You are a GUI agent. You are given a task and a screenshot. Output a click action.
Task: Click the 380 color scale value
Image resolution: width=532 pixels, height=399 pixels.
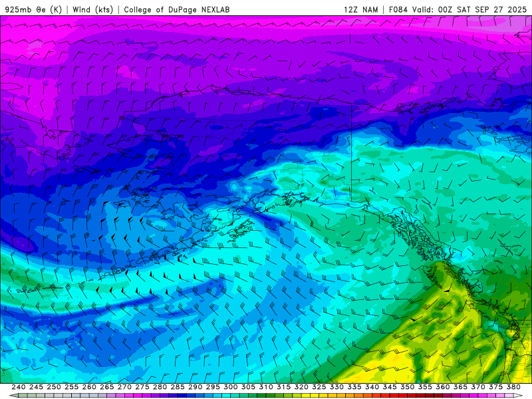pyautogui.click(x=513, y=387)
